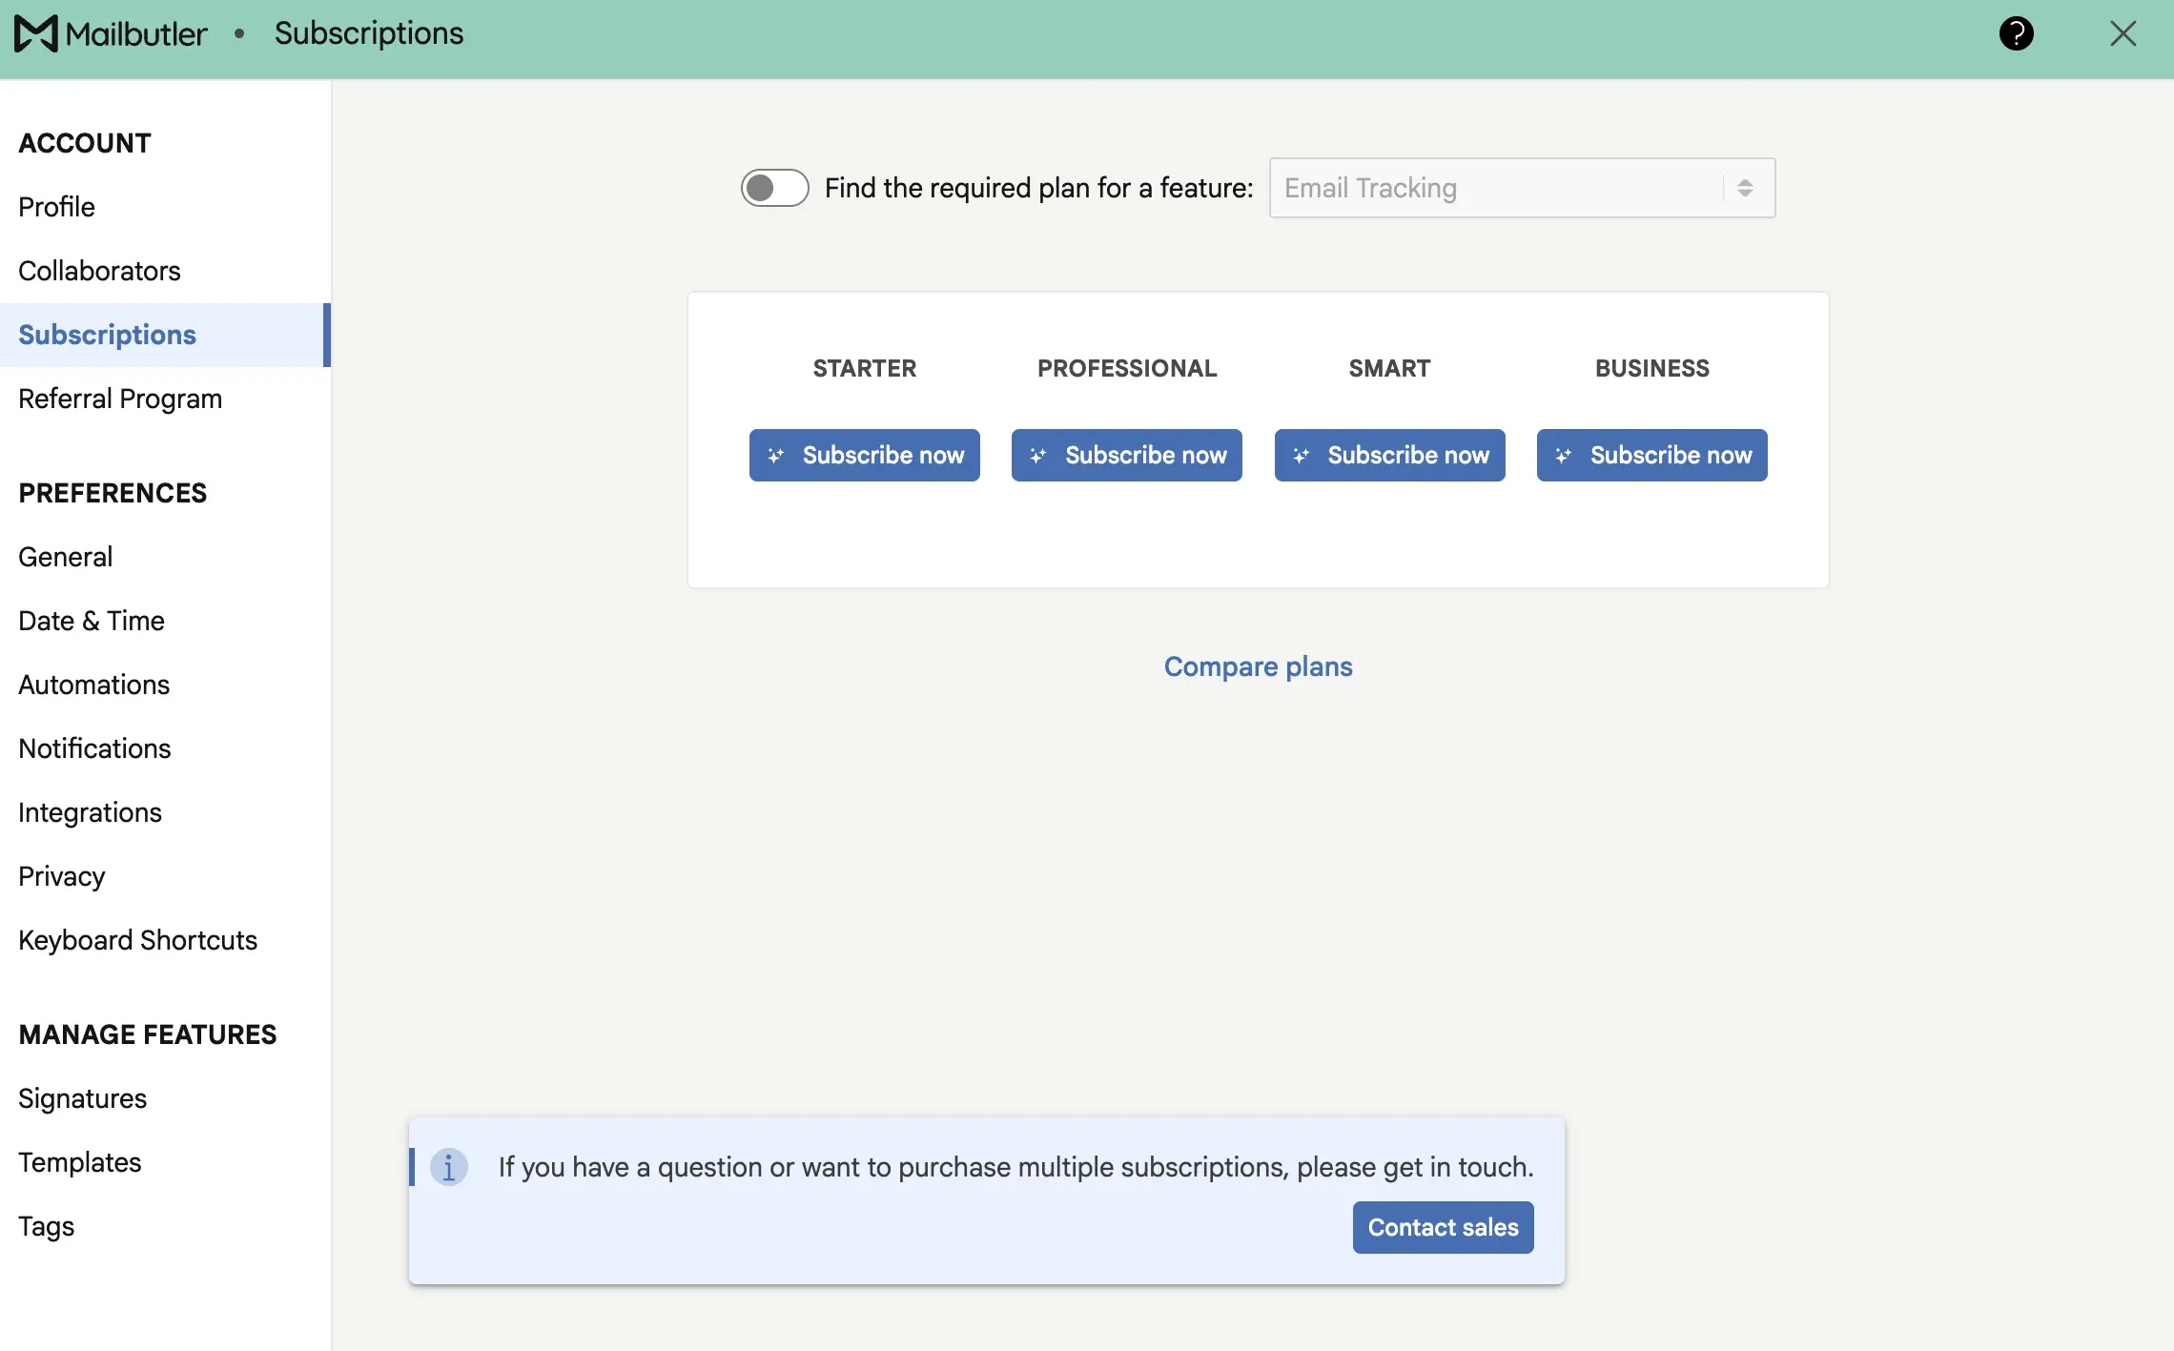Open the help question mark icon
Screen dimensions: 2174x1351
(x=2016, y=34)
